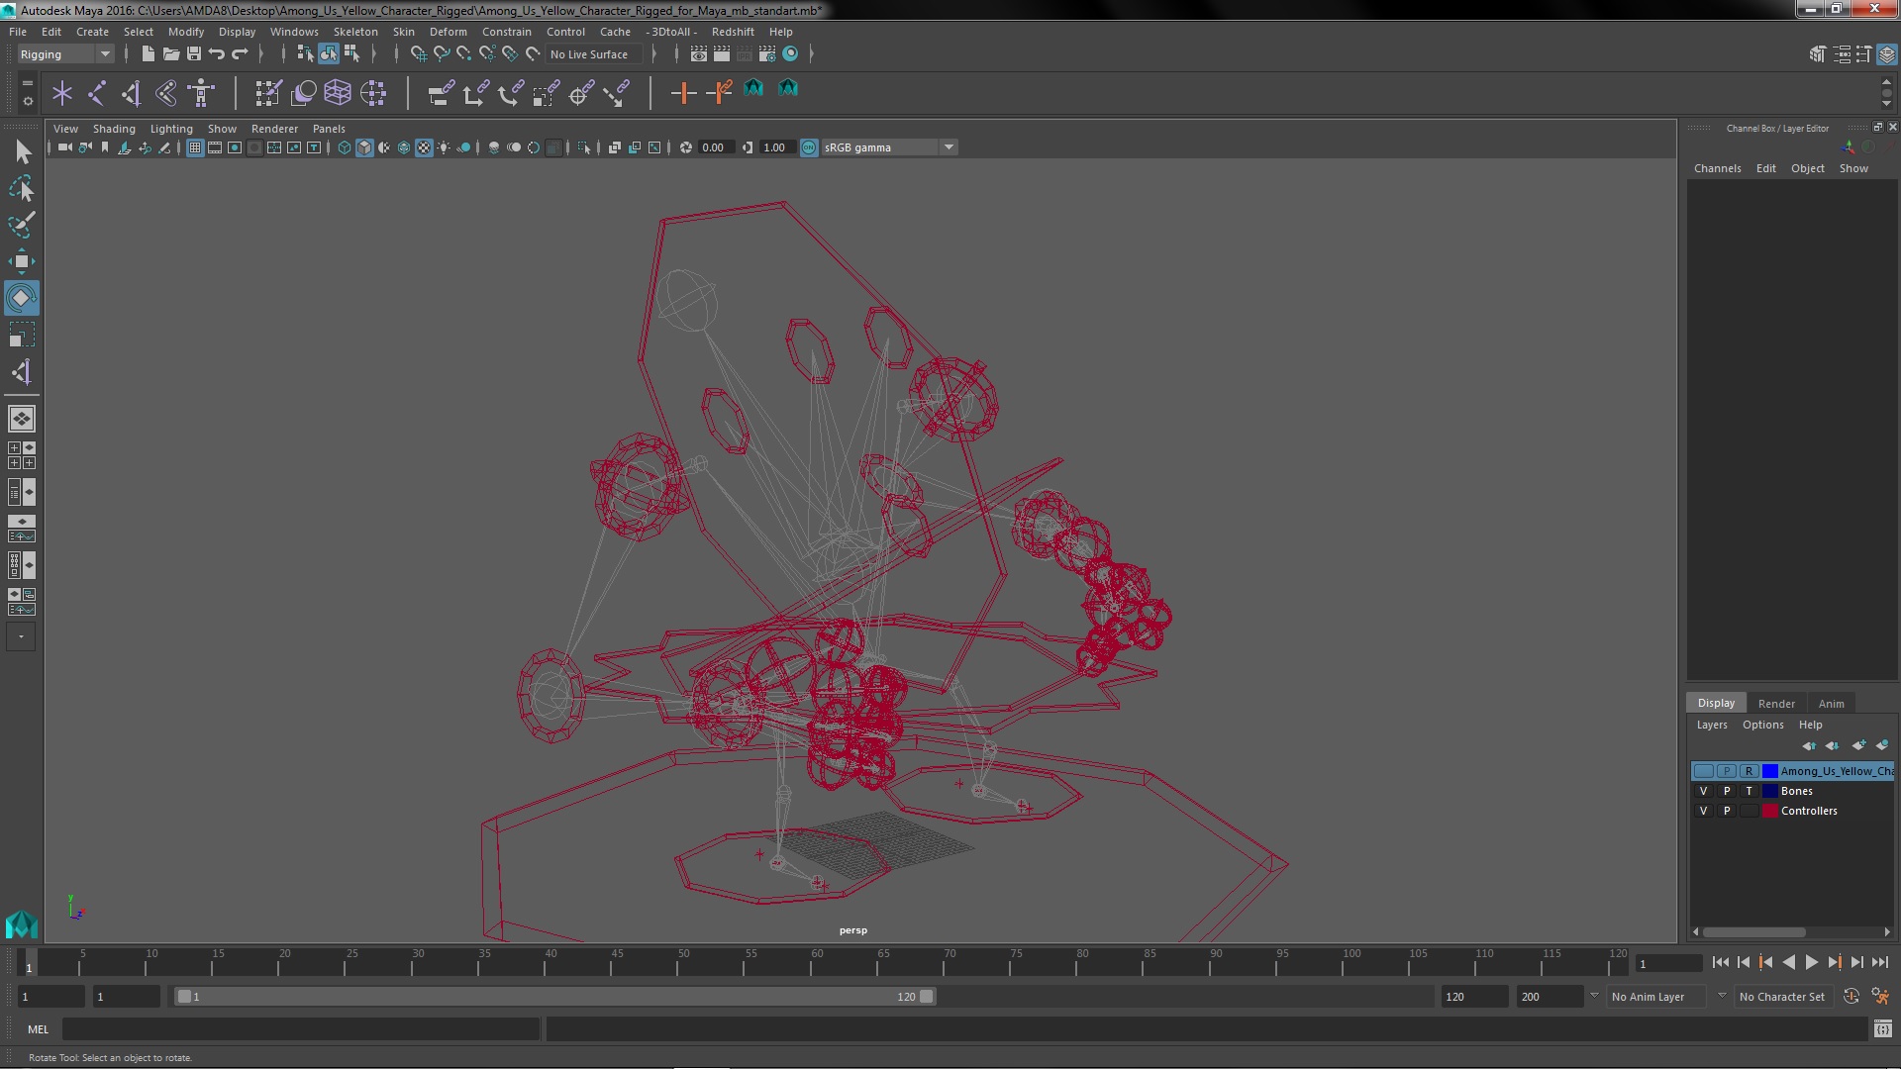This screenshot has height=1069, width=1901.
Task: Click the Set Key orange plus shelf icon
Action: [683, 93]
